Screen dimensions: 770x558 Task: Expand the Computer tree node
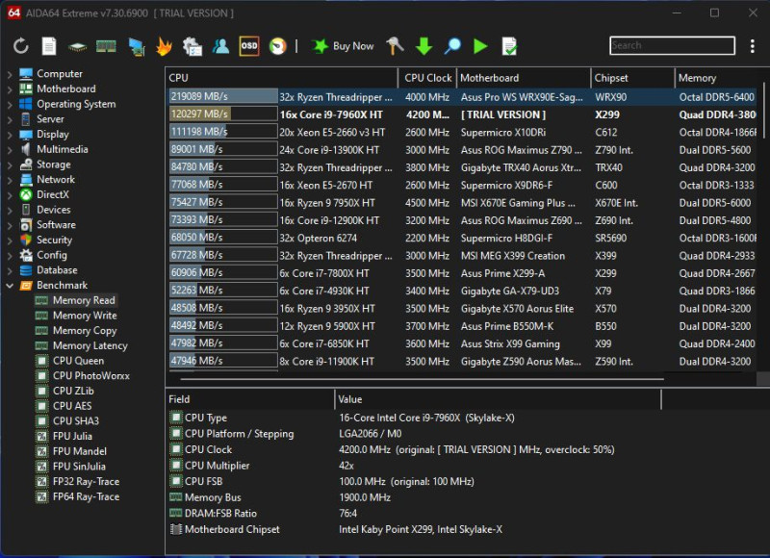(10, 74)
